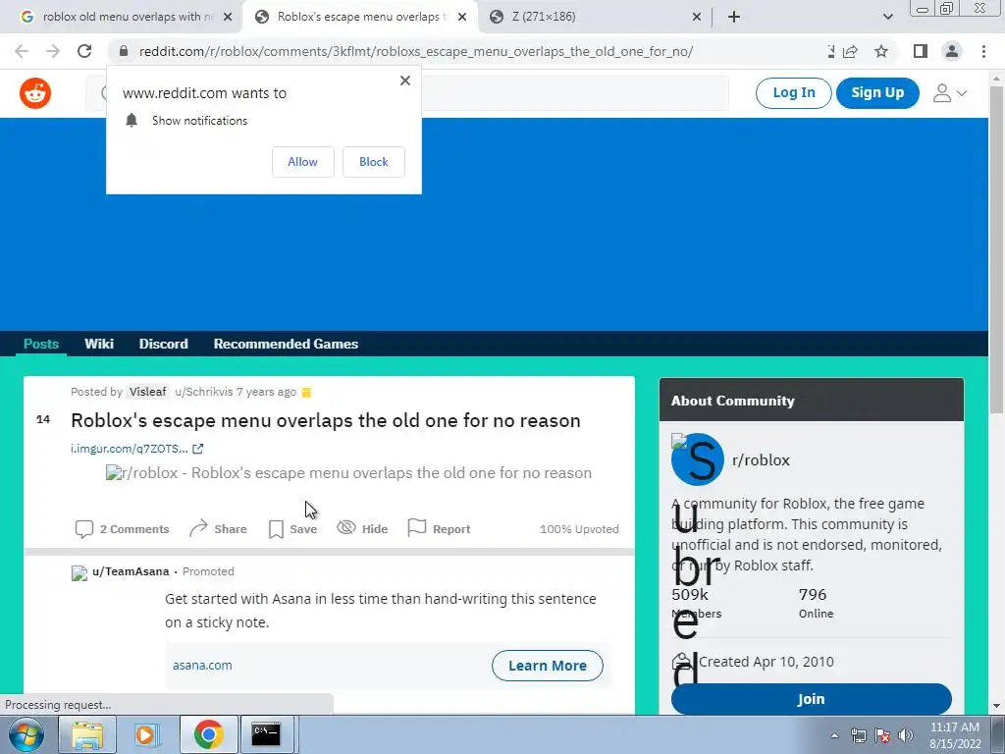The height and width of the screenshot is (754, 1005).
Task: Close the Roblox's escape menu tab
Action: pyautogui.click(x=462, y=17)
